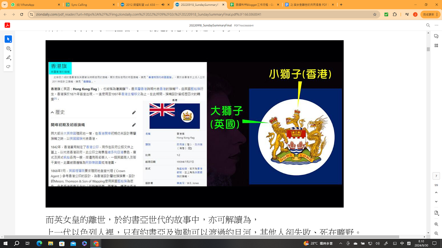Click the 英國理藩院 link
This screenshot has height=248, width=442.
pos(77,171)
